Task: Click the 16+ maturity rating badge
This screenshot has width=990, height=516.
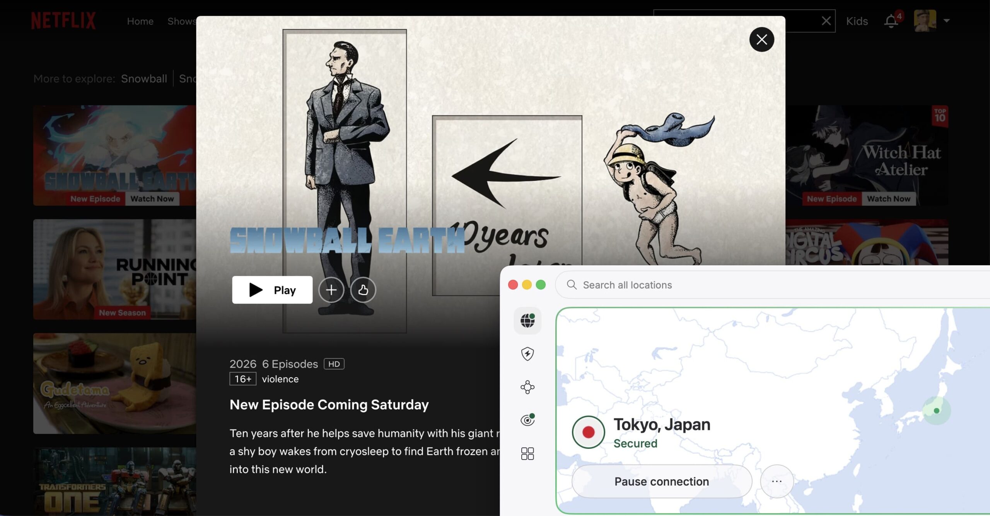Action: tap(243, 379)
